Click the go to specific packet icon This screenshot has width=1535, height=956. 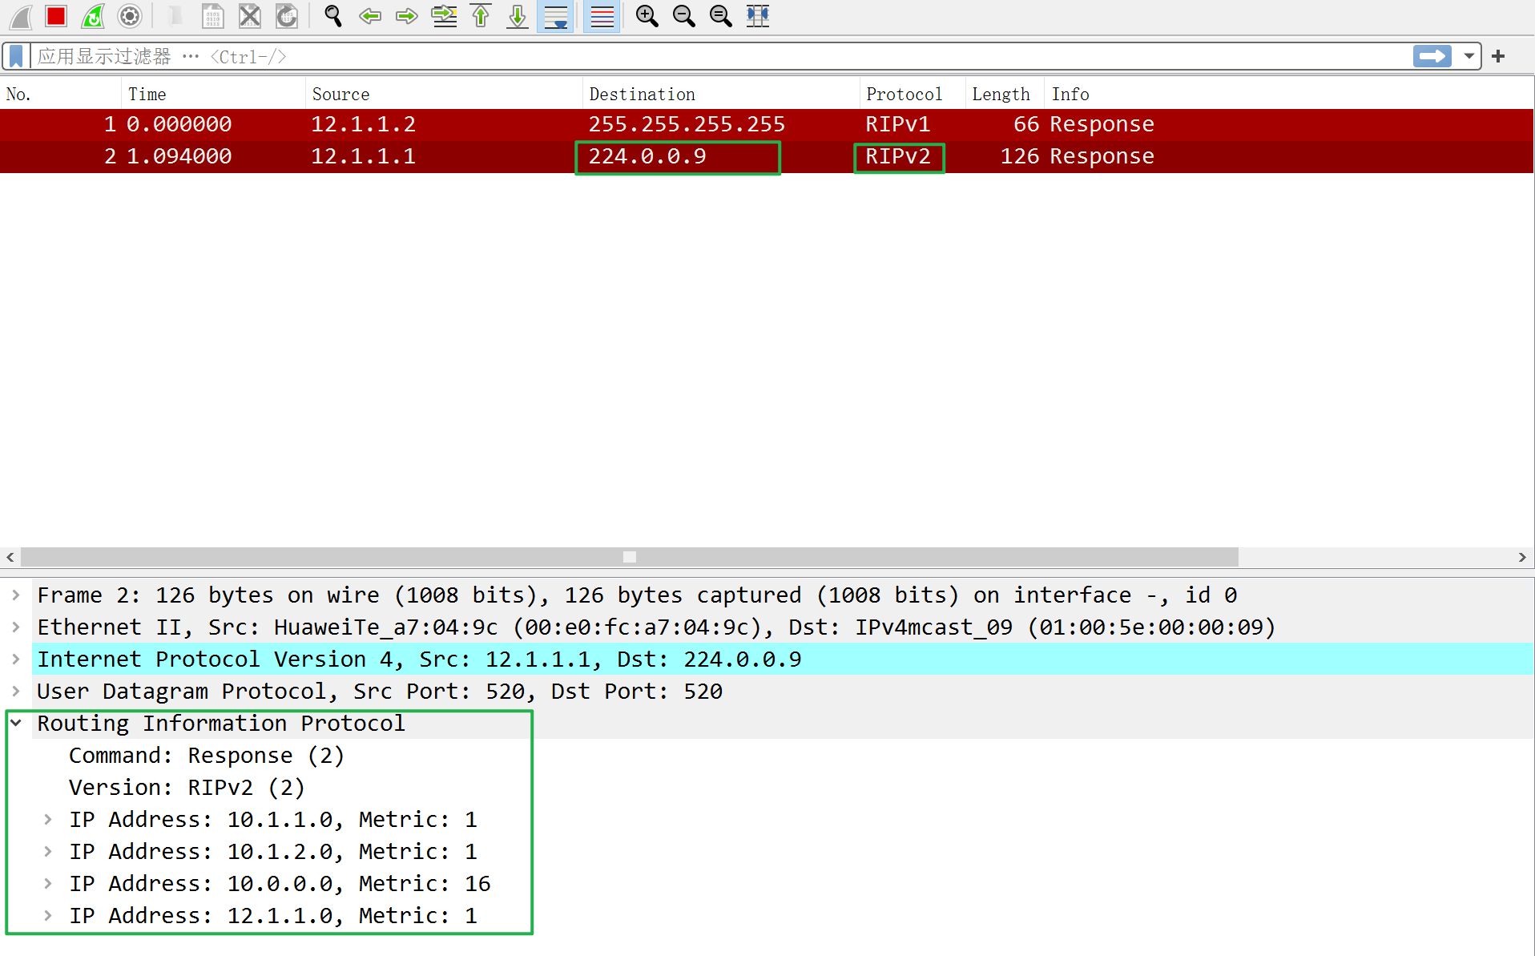(444, 16)
